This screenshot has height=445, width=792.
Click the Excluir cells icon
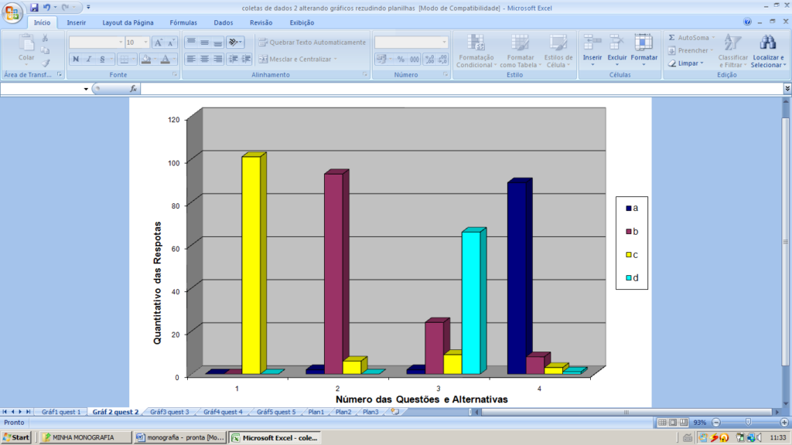pos(616,42)
